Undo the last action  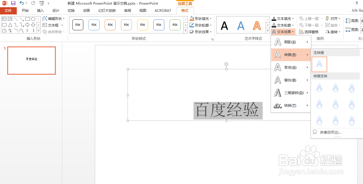[x=22, y=3]
